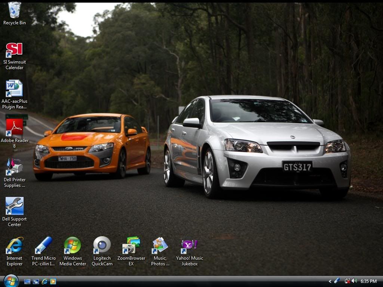Click Show Desktop in Quick Launch
383x287 pixels.
[27, 281]
